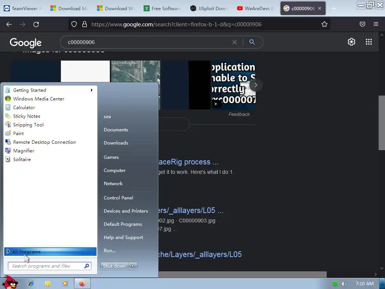Open the satellite map image thumbnail
The image size is (385, 289).
(135, 71)
